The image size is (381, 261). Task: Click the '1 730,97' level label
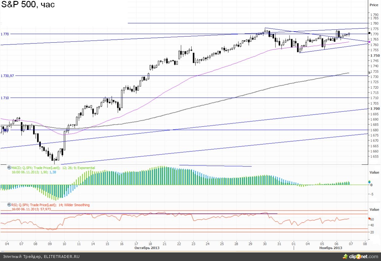coord(8,76)
